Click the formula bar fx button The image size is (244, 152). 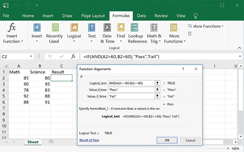(73, 57)
